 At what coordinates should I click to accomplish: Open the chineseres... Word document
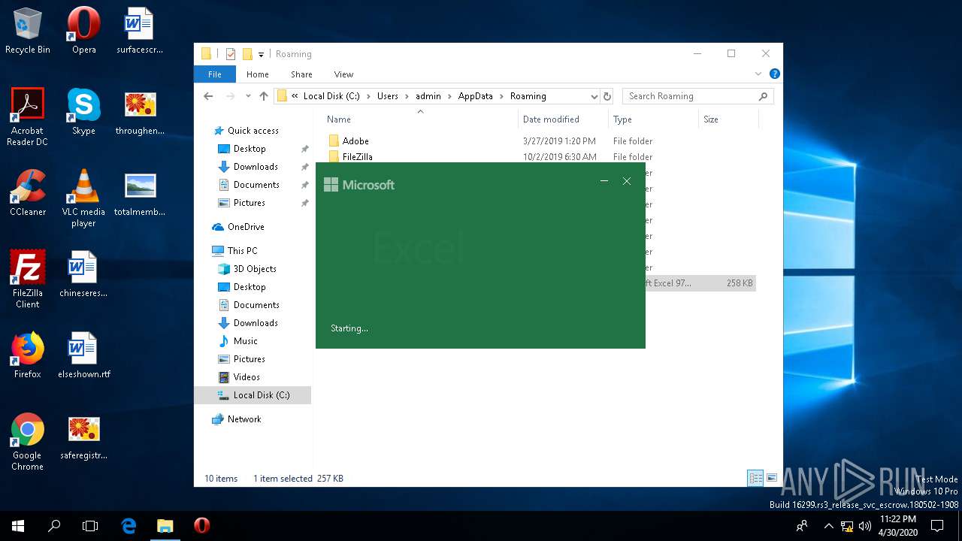[83, 274]
